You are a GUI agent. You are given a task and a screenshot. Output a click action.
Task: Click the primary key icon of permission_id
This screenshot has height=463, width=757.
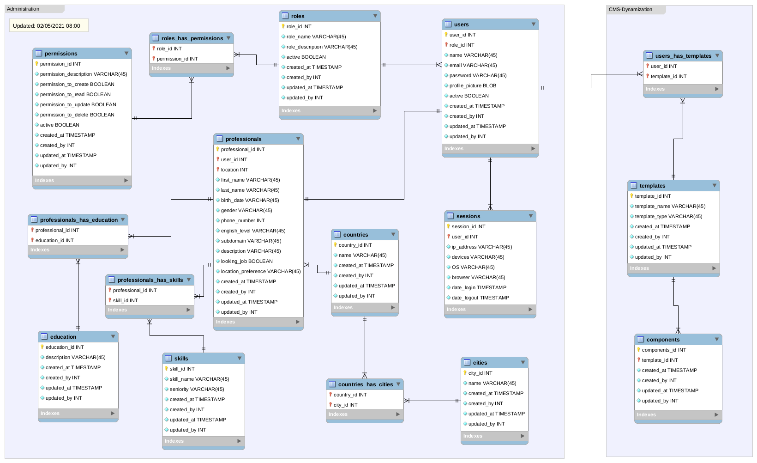click(37, 64)
